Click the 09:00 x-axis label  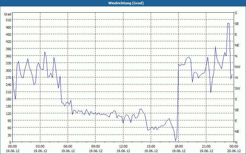[96, 147]
